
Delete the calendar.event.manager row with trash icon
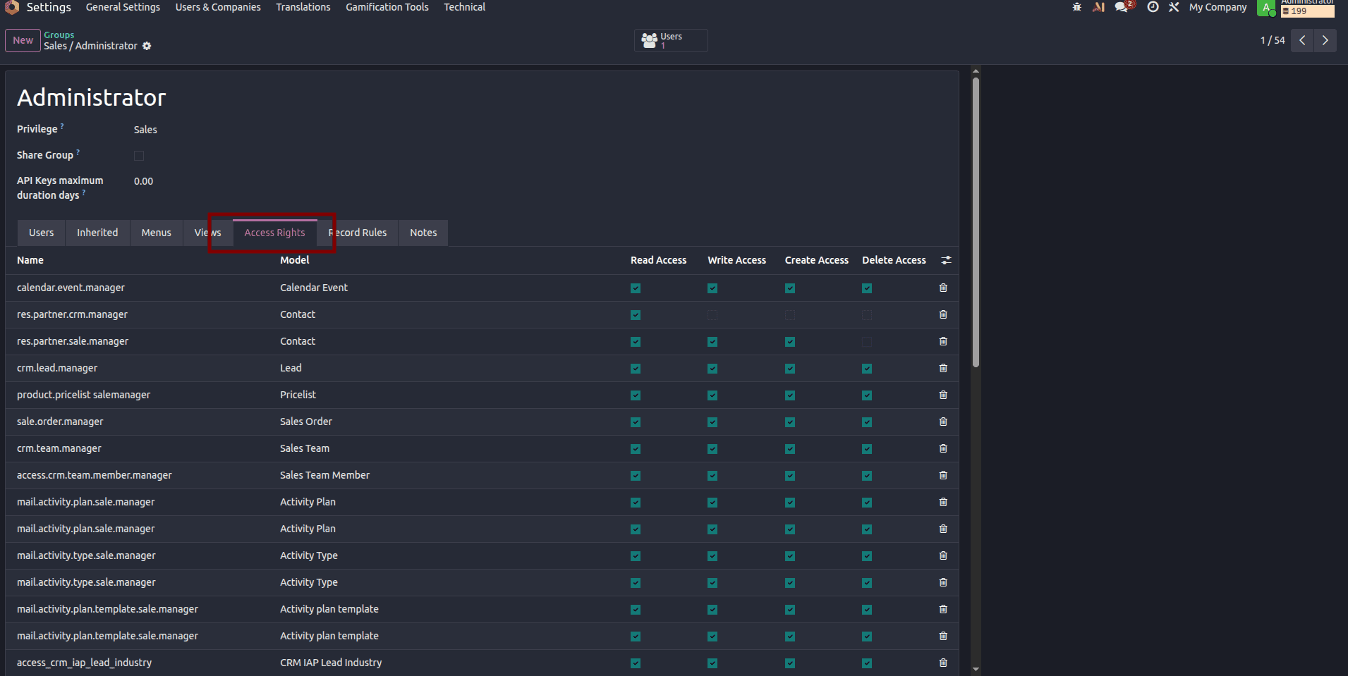[x=943, y=288]
